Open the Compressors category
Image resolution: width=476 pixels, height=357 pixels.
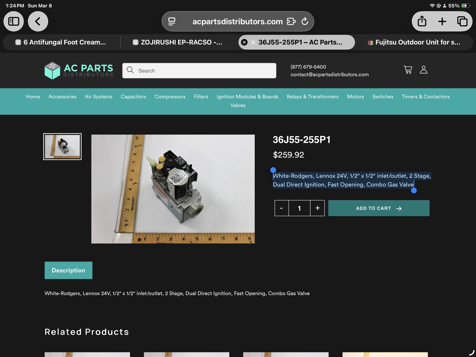170,96
